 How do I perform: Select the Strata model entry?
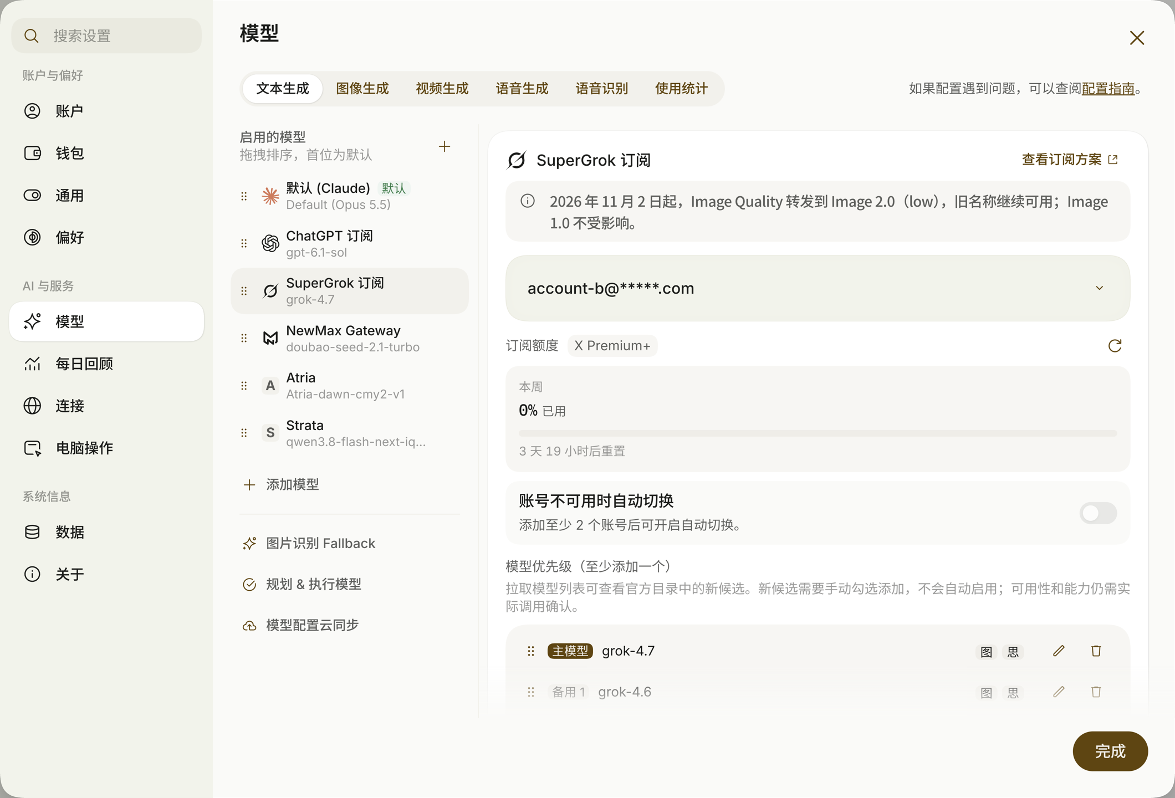coord(350,433)
